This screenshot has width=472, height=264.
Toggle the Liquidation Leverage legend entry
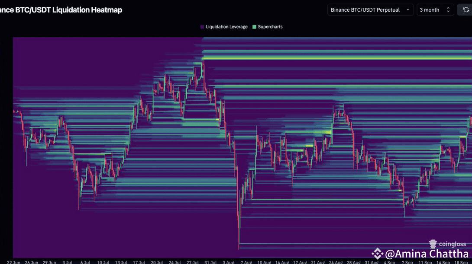point(223,27)
